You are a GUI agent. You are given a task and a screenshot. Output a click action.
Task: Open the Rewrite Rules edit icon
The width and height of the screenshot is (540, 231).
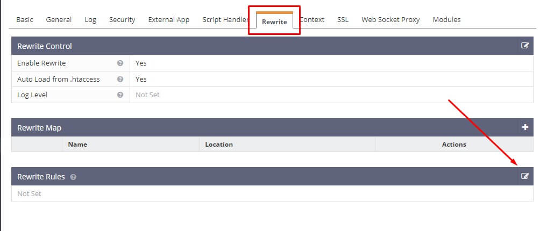pos(525,176)
